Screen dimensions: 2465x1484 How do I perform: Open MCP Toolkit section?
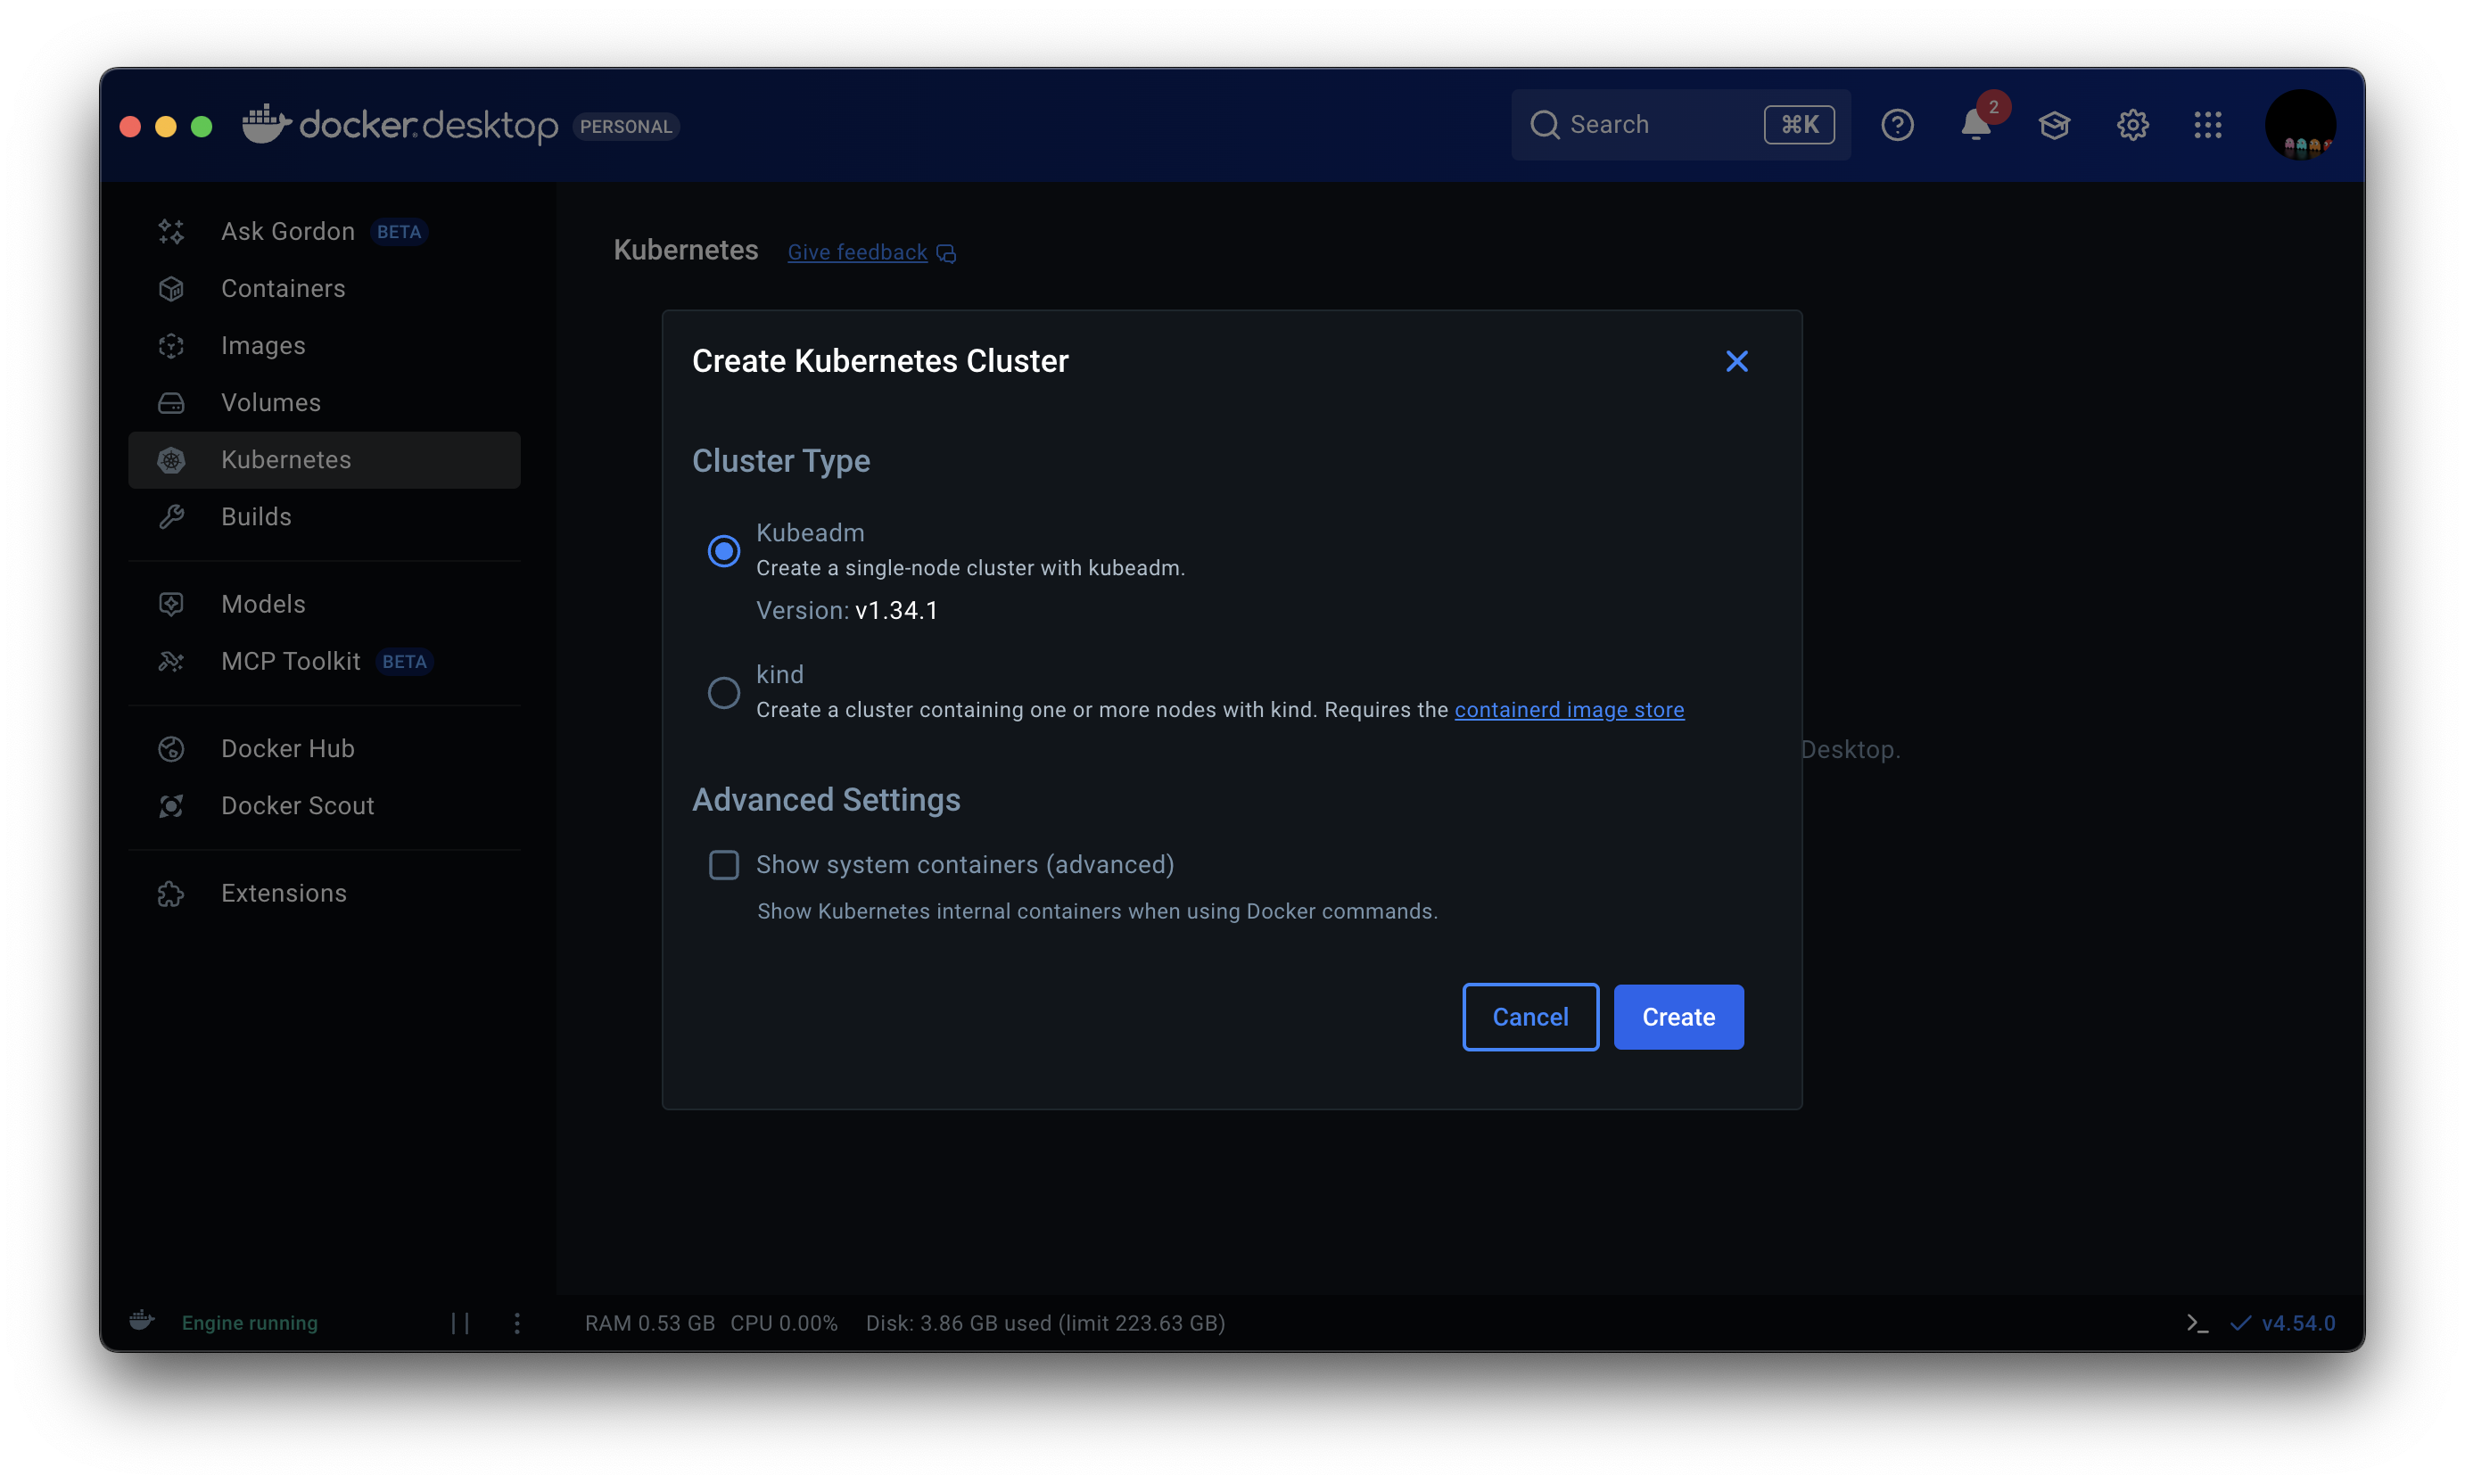(x=290, y=661)
